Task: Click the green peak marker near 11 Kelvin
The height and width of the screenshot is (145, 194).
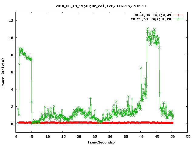Action: click(x=148, y=28)
